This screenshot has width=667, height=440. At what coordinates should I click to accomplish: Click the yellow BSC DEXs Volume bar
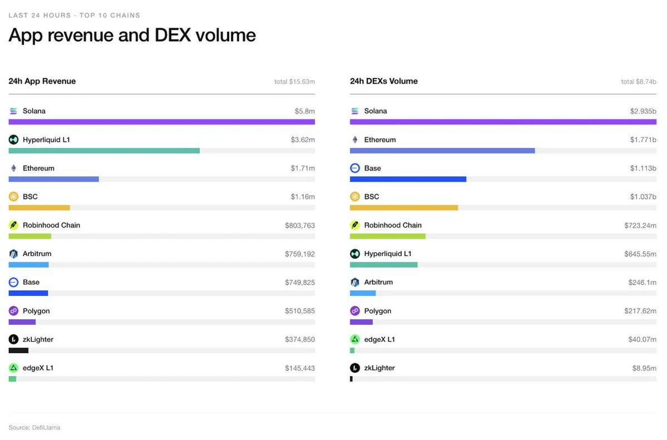404,207
